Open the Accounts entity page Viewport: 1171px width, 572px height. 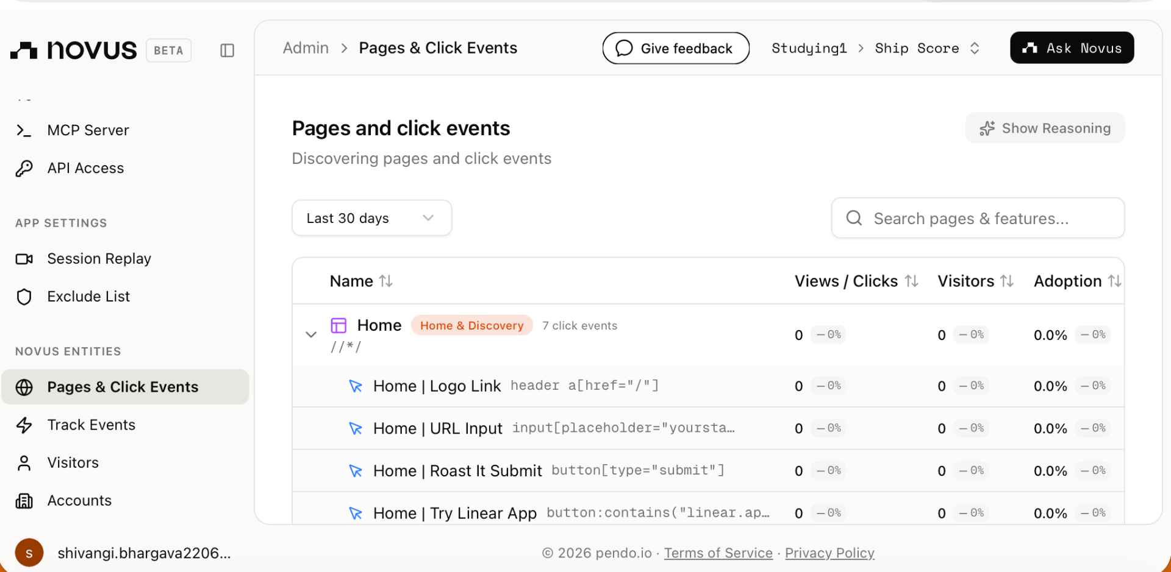coord(79,501)
